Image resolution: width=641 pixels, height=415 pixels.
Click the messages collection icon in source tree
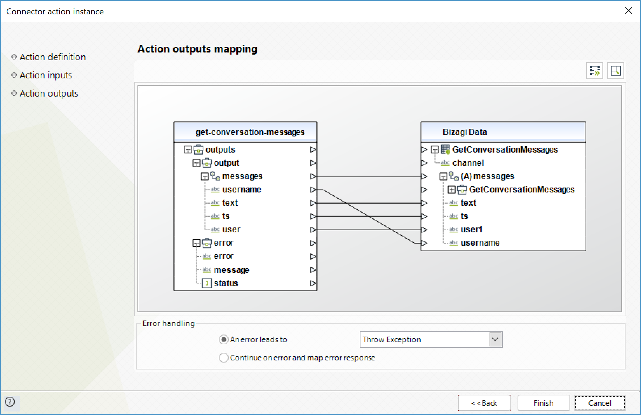[x=215, y=176]
